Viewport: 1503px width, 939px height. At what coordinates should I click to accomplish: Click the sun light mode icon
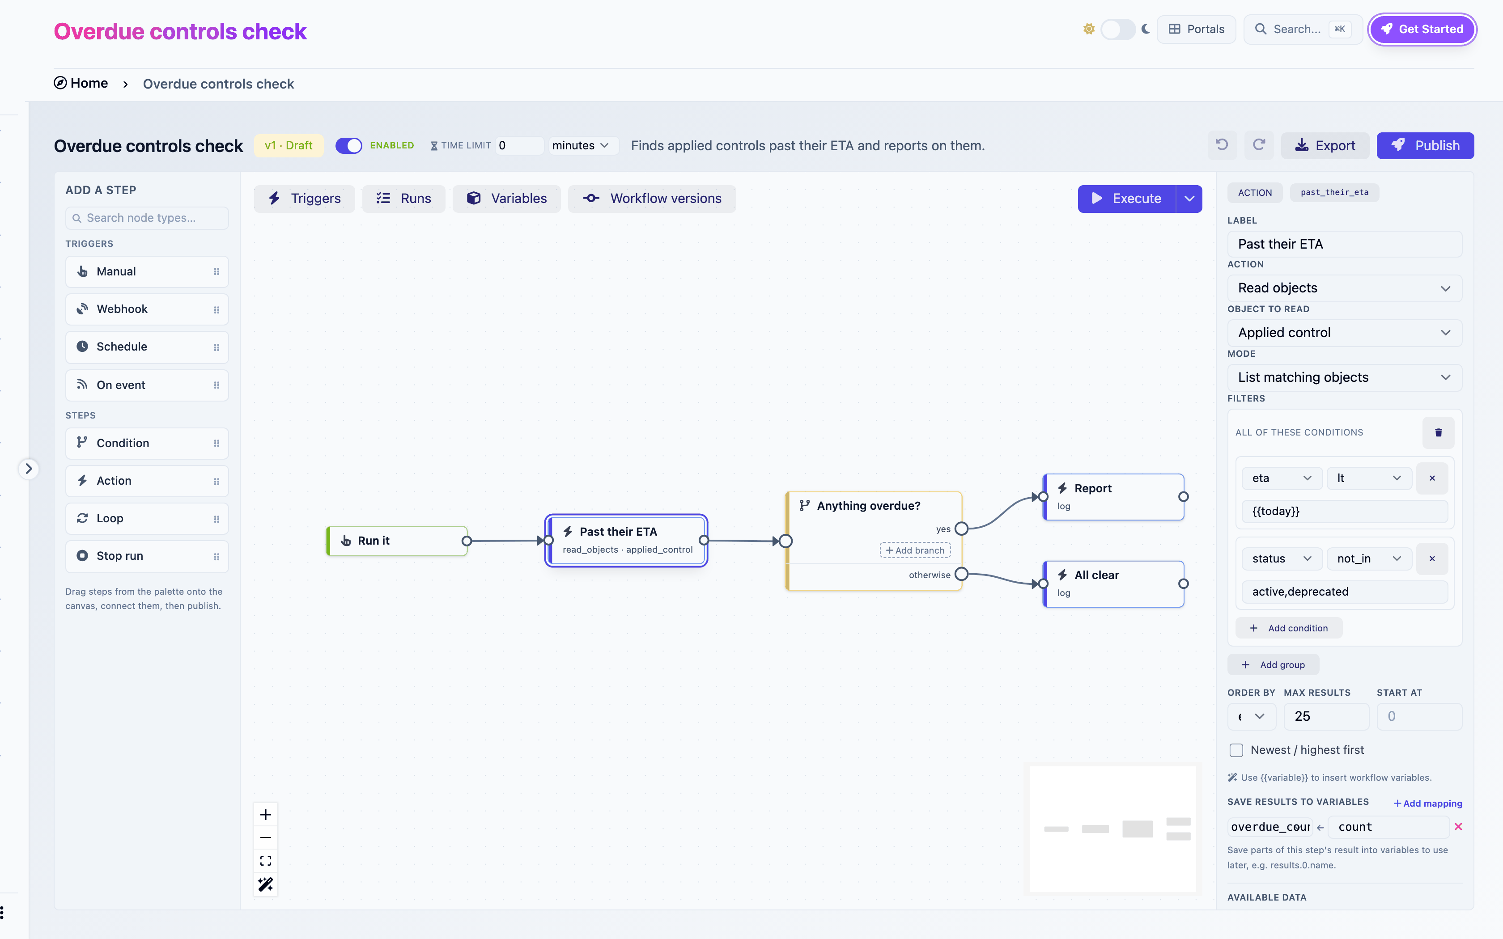point(1089,29)
